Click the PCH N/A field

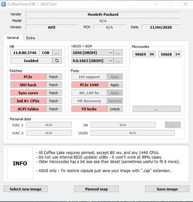point(110,27)
